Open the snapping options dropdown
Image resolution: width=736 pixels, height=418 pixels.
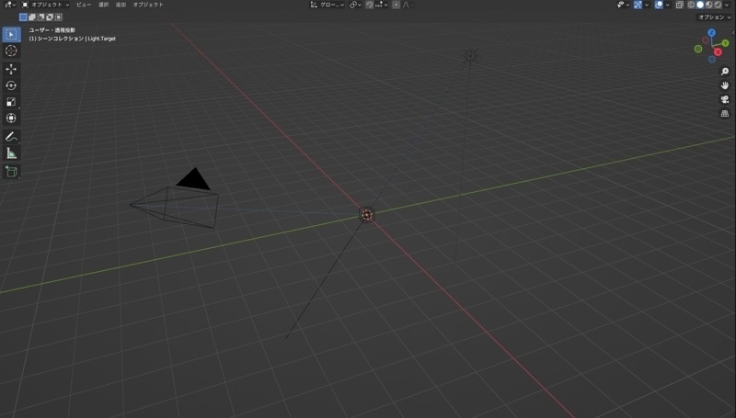[382, 5]
